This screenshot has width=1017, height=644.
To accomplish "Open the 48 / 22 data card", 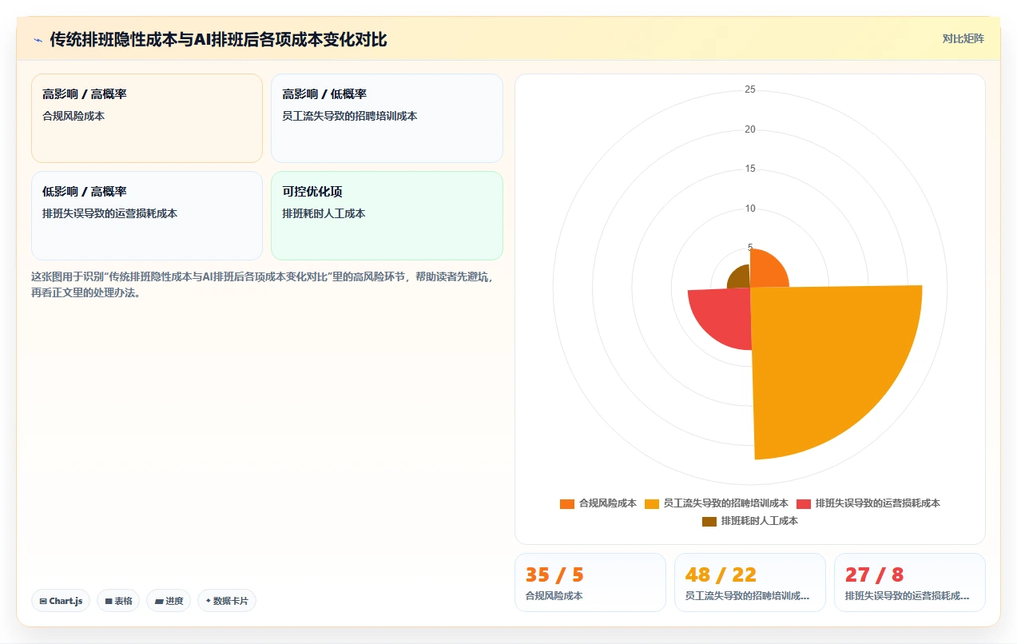I will [750, 582].
